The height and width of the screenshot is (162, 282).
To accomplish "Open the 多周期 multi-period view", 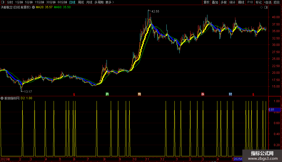I will 99,2.
